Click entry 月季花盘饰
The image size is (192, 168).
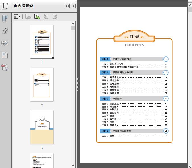[x=115, y=77]
